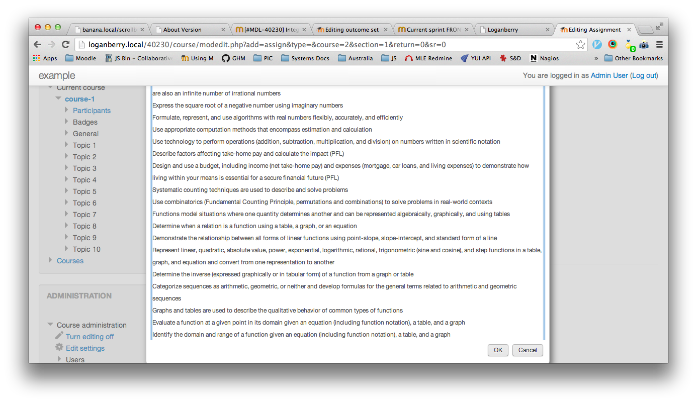
Task: Open the new tab button
Action: pyautogui.click(x=645, y=30)
